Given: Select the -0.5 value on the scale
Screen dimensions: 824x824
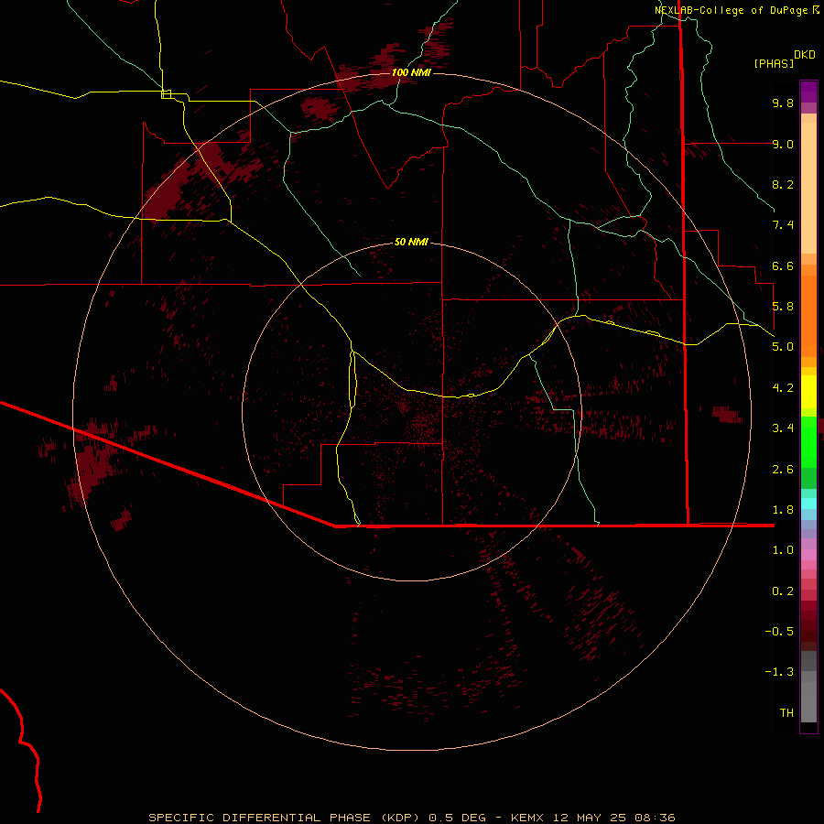Looking at the screenshot, I should click(779, 631).
